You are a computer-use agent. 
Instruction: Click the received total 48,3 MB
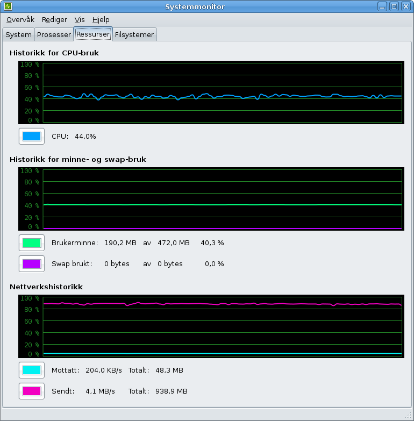[x=169, y=370]
